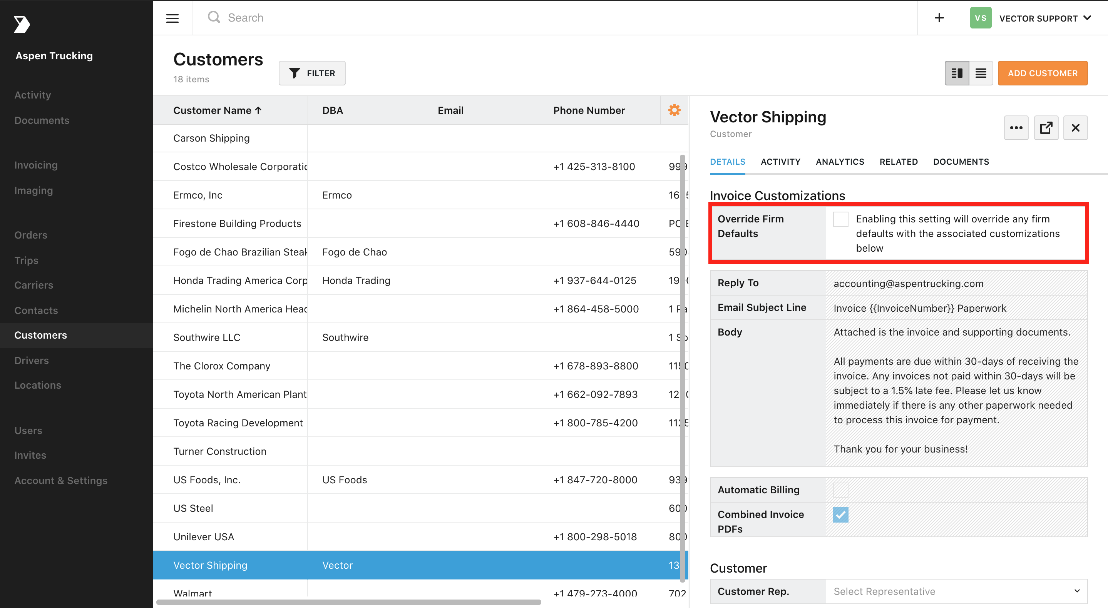The width and height of the screenshot is (1108, 608).
Task: Switch to the Analytics tab
Action: (x=840, y=162)
